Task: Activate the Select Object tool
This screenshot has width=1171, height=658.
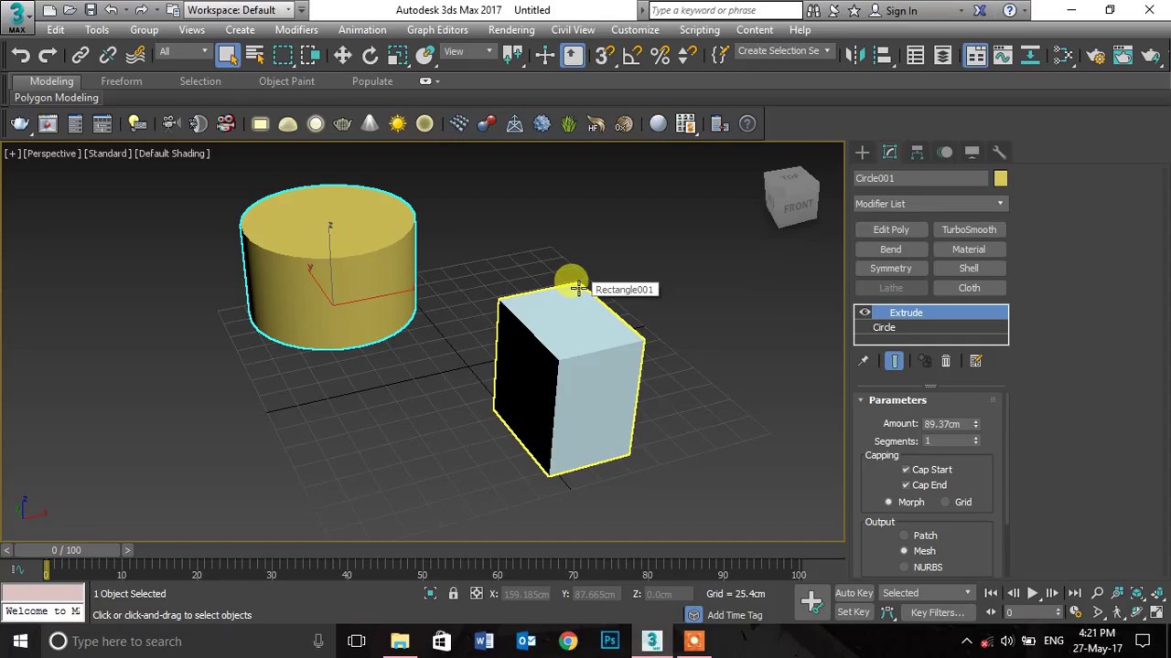Action: click(x=227, y=55)
